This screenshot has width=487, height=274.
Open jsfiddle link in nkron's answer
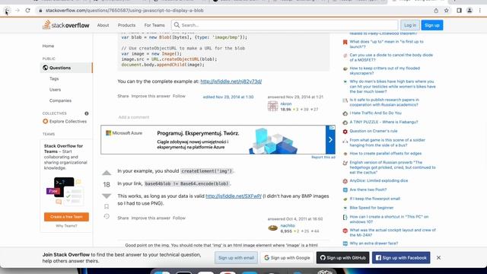coord(231,81)
